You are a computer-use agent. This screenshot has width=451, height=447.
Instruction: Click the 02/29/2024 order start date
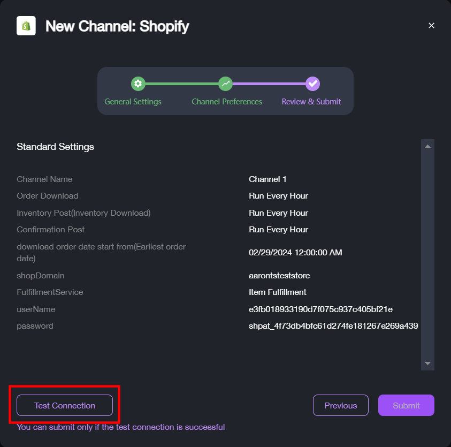pos(295,253)
